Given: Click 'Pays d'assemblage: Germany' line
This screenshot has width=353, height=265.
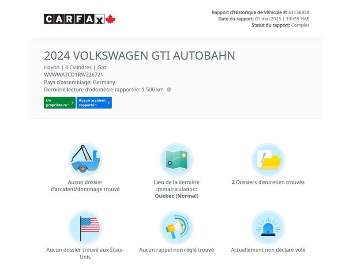Looking at the screenshot, I should pyautogui.click(x=79, y=82).
